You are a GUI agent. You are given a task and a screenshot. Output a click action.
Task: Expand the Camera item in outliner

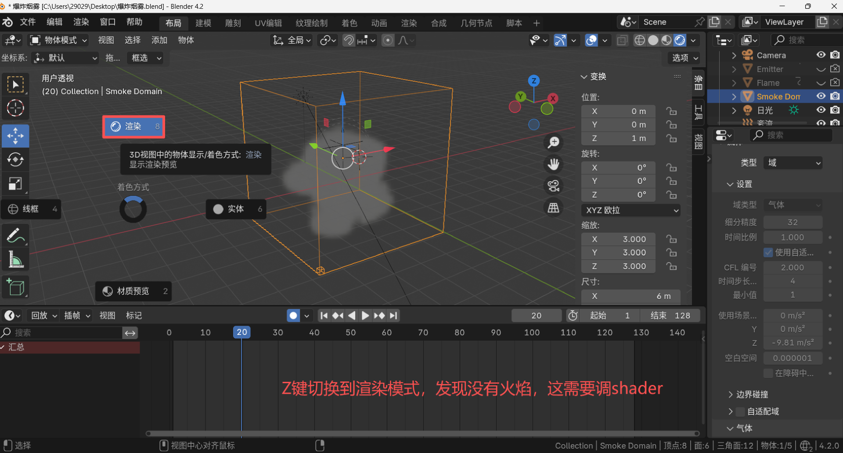(x=734, y=55)
